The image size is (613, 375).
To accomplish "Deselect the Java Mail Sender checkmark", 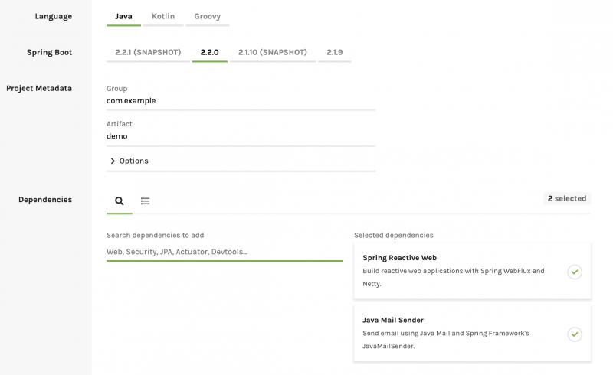I will [574, 334].
